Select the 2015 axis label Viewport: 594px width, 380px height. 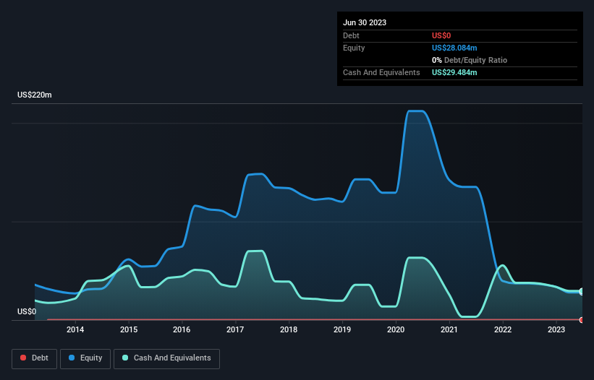[x=129, y=329]
